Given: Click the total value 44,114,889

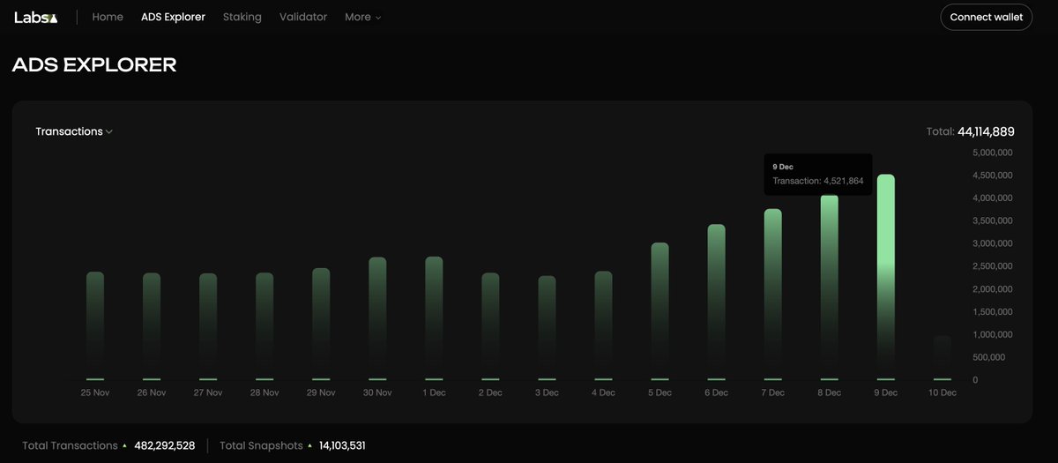Looking at the screenshot, I should click(986, 131).
